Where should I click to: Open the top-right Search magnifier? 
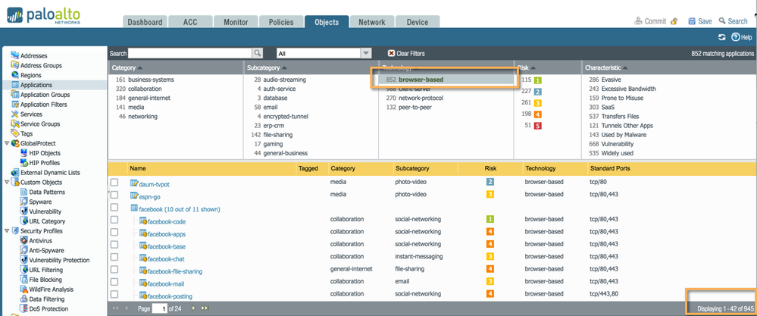722,21
